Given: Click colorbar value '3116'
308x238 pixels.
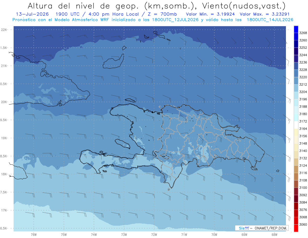Looking at the screenshot, I should pyautogui.click(x=303, y=173).
